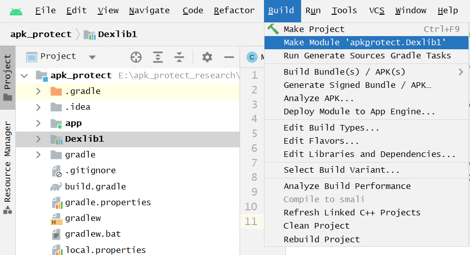470x255 pixels.
Task: Click the Android logo icon in menu bar
Action: click(x=16, y=11)
